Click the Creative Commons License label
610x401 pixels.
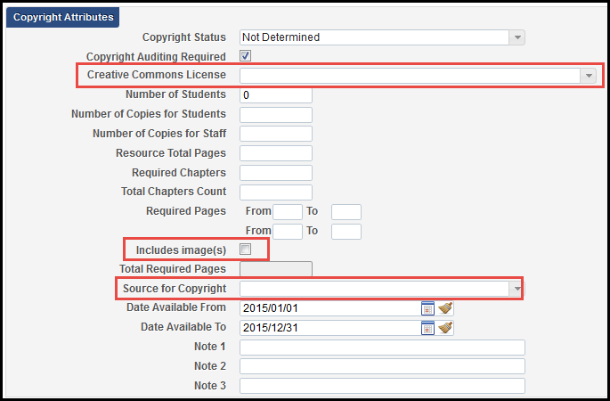coord(157,75)
